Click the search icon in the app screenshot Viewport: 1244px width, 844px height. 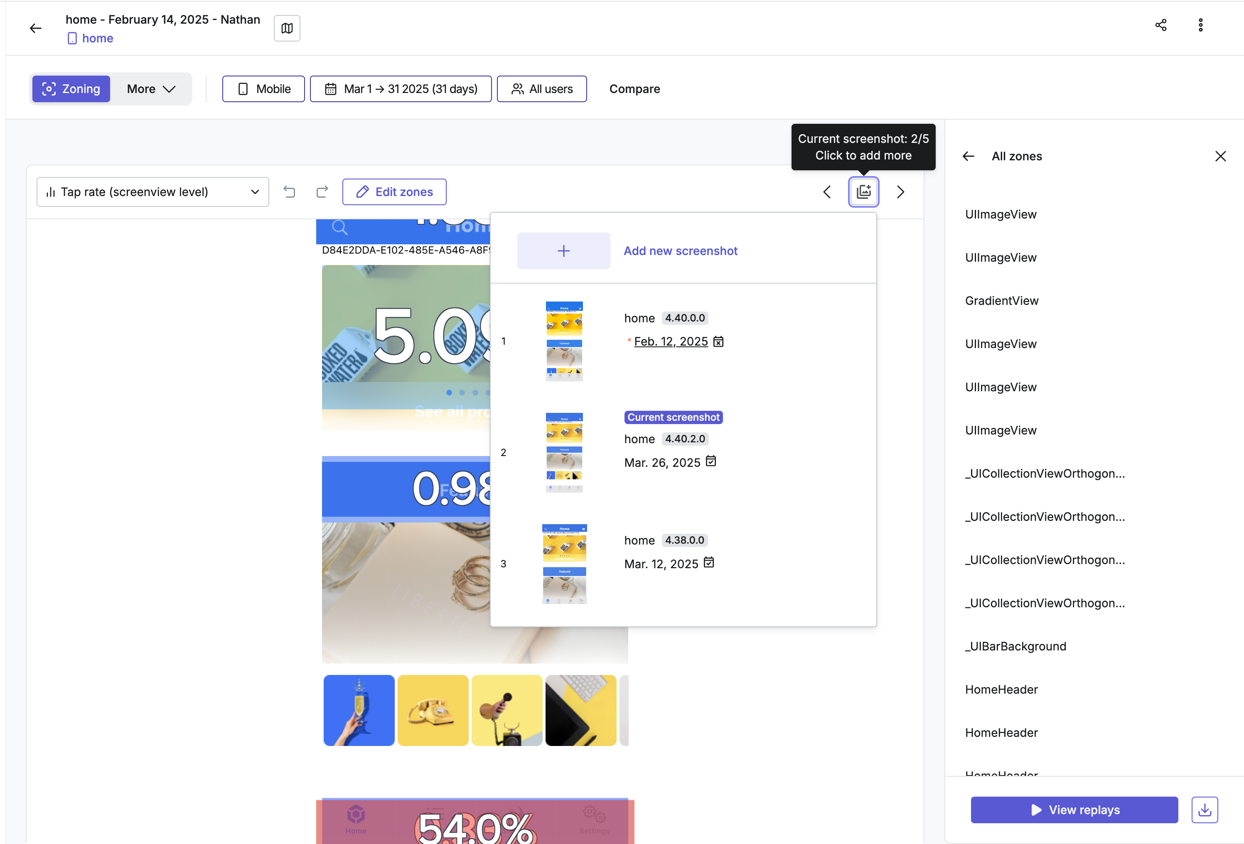(339, 228)
